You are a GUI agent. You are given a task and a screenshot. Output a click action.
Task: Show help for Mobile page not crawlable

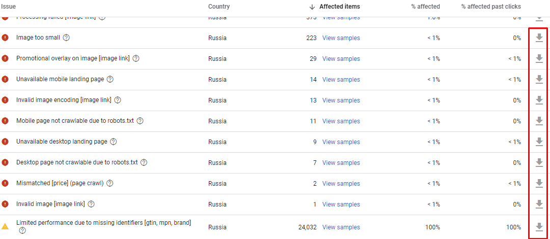pyautogui.click(x=140, y=121)
